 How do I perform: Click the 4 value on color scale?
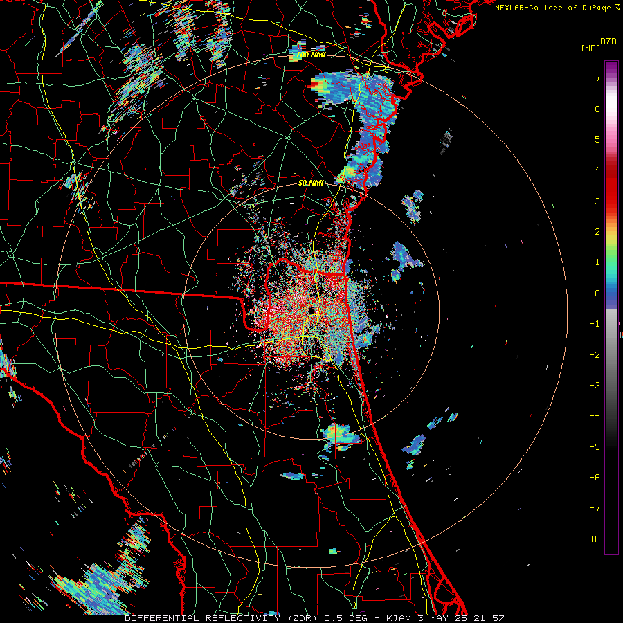point(597,170)
